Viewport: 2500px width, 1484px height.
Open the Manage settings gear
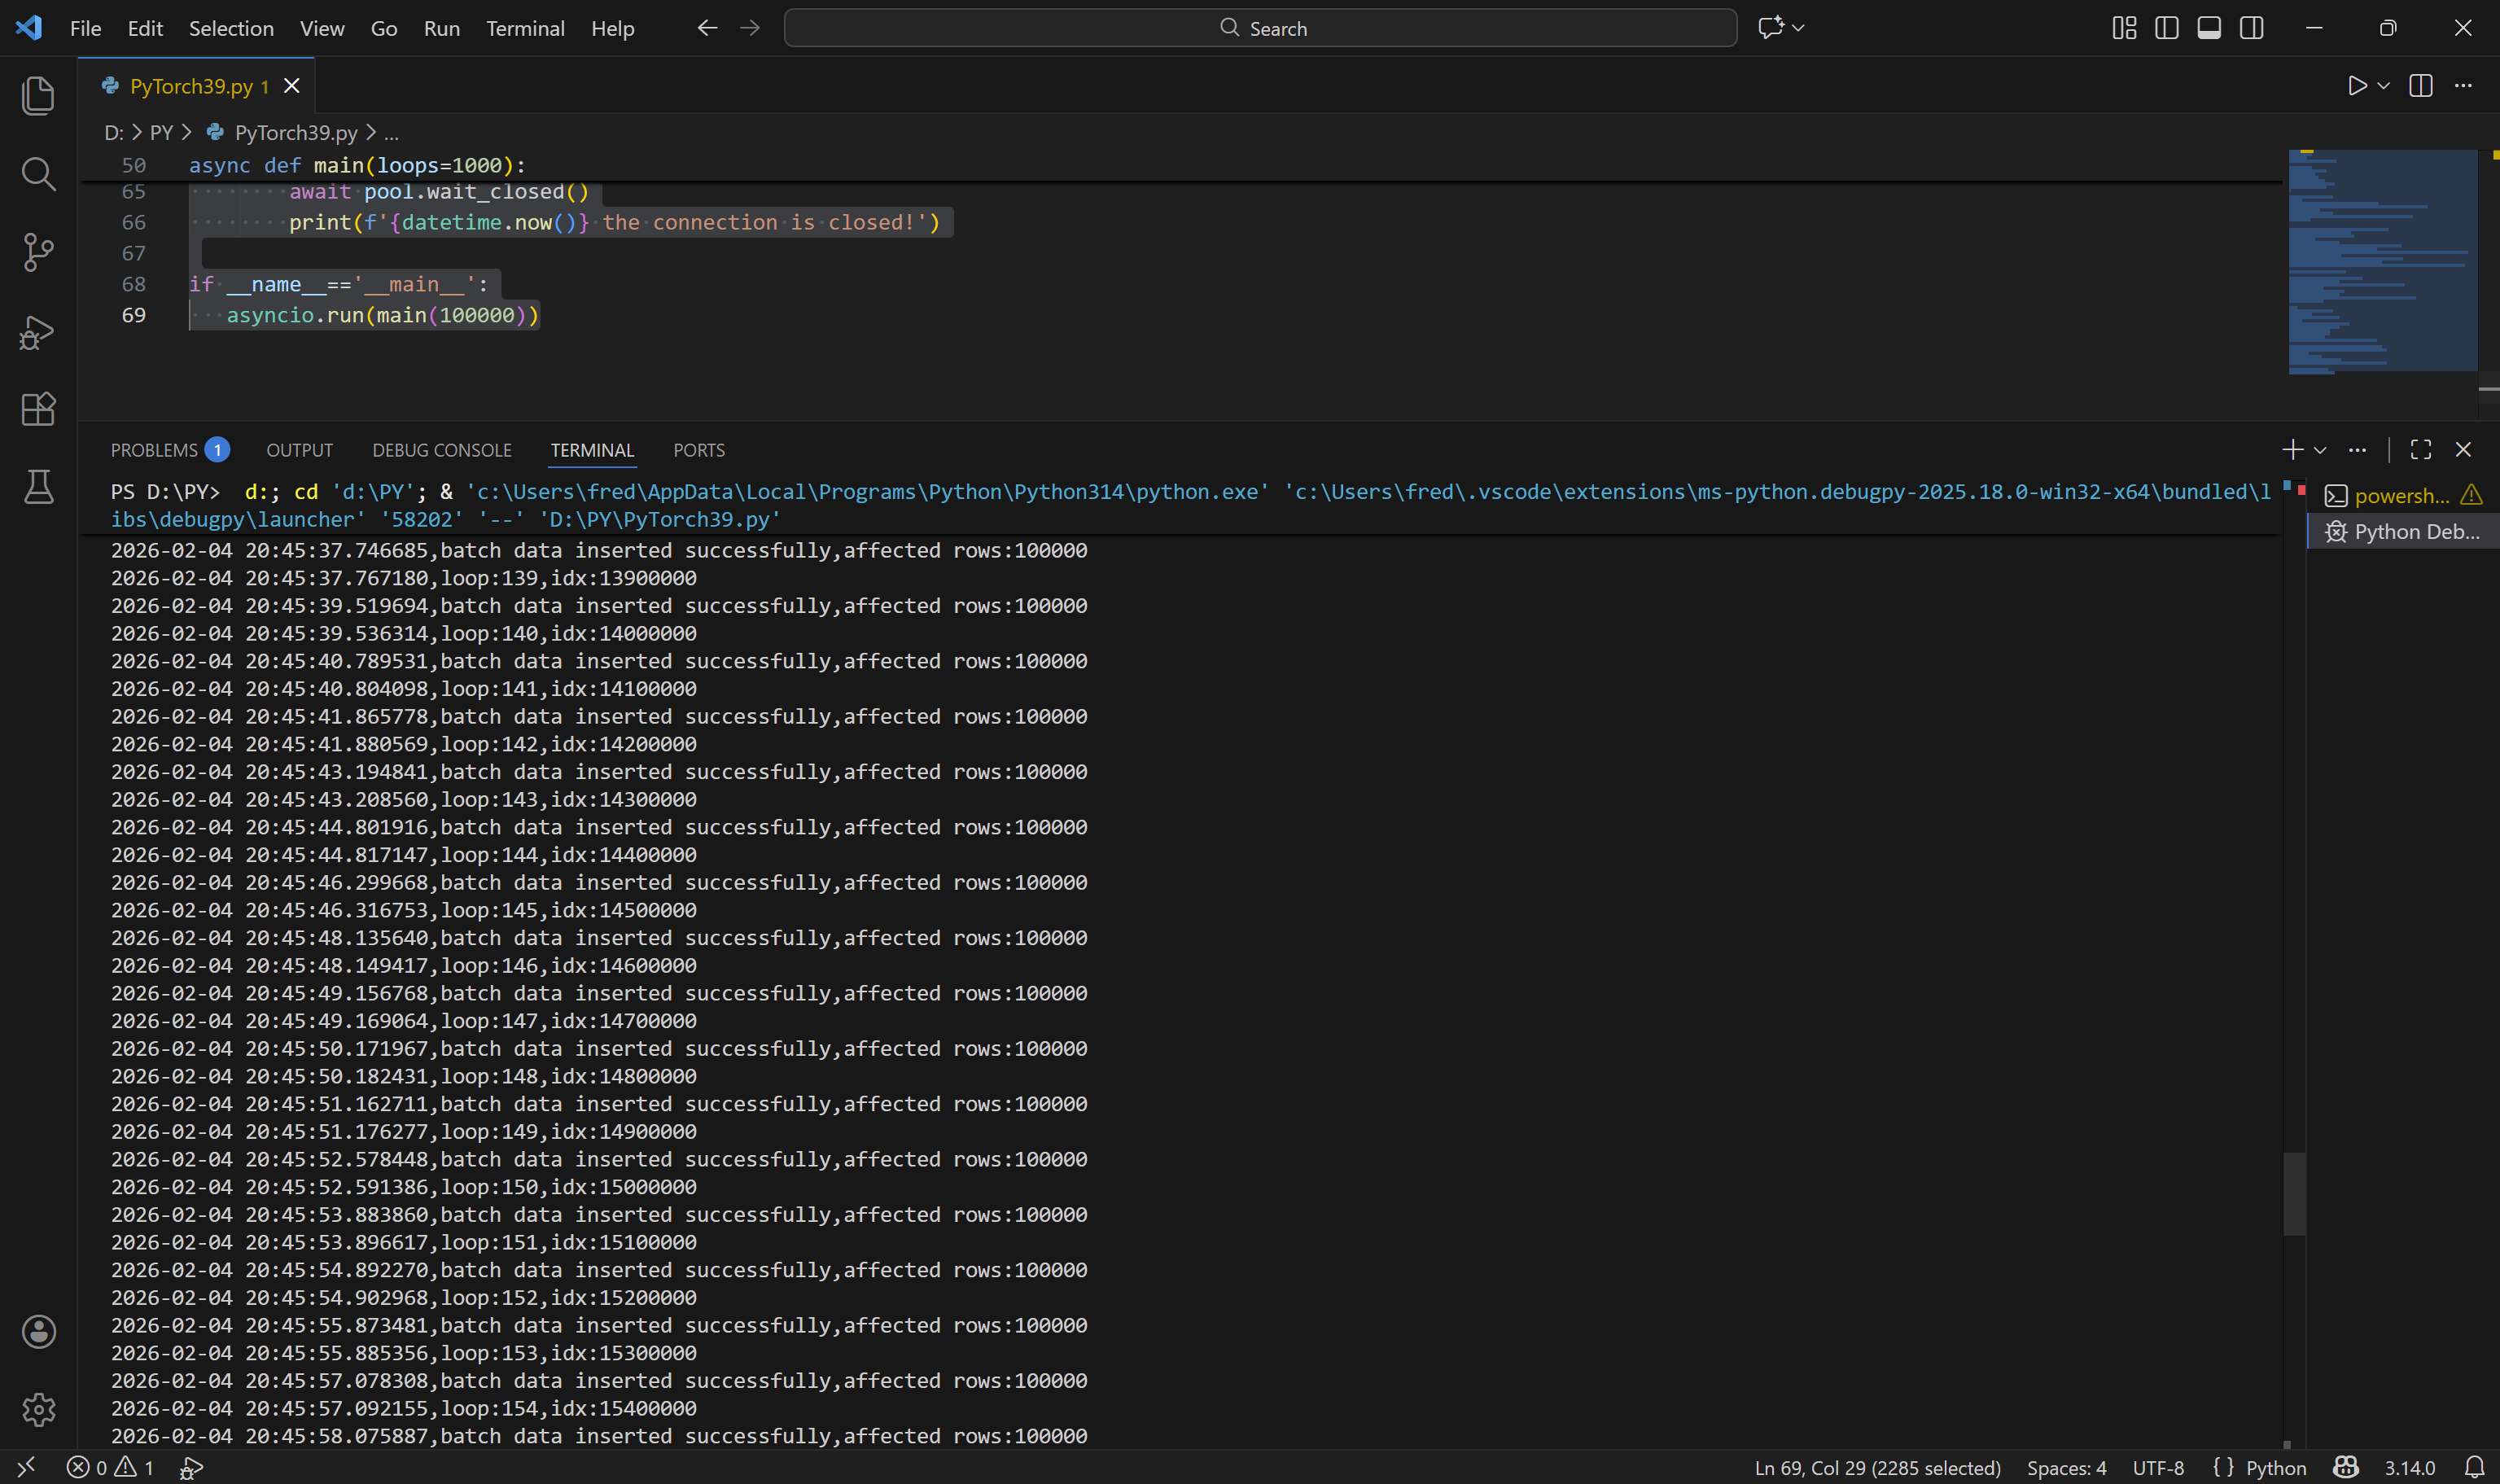[38, 1409]
